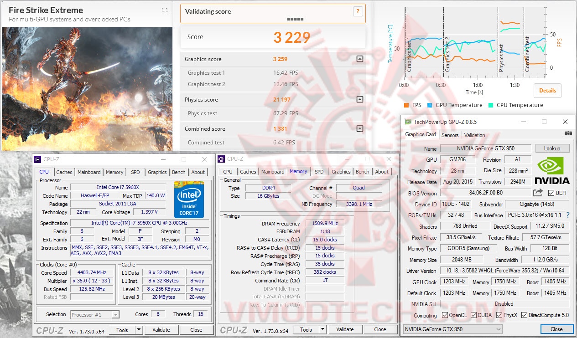Click the Graphics score value 3 259

[x=280, y=59]
